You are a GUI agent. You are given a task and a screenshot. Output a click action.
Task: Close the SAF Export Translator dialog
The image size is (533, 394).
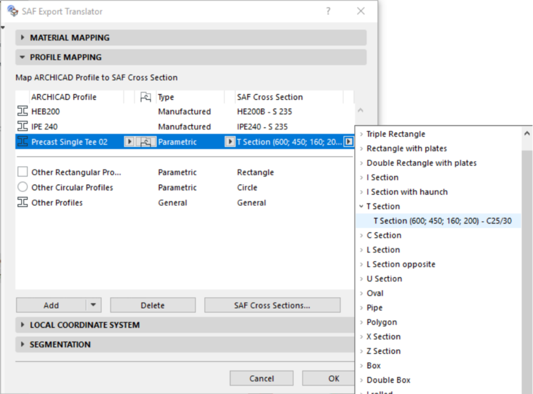(361, 11)
